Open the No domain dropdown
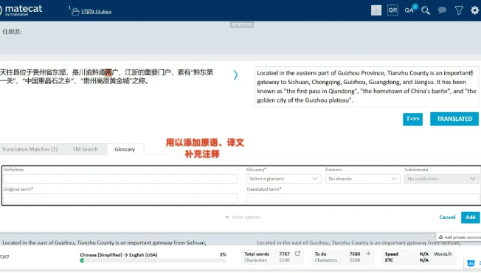 pyautogui.click(x=362, y=179)
